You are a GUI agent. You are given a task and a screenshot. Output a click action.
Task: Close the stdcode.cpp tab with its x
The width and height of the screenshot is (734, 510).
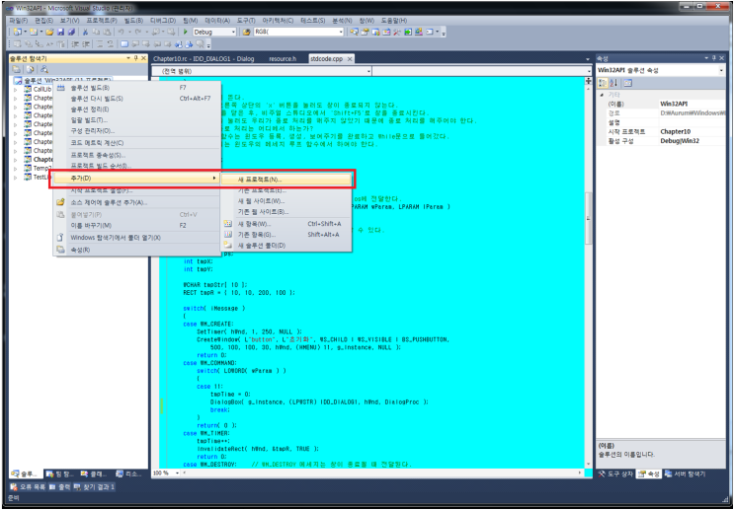(x=349, y=59)
